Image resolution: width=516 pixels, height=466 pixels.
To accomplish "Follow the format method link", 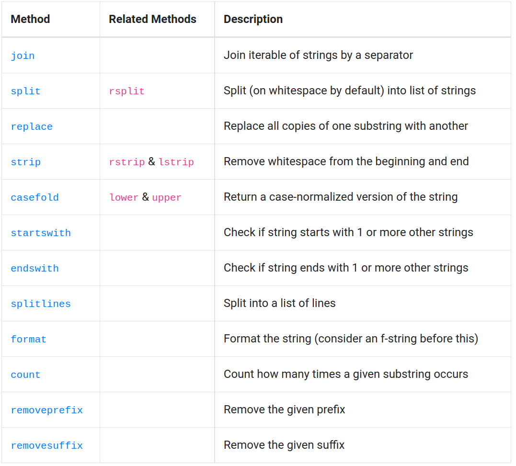I will [28, 339].
